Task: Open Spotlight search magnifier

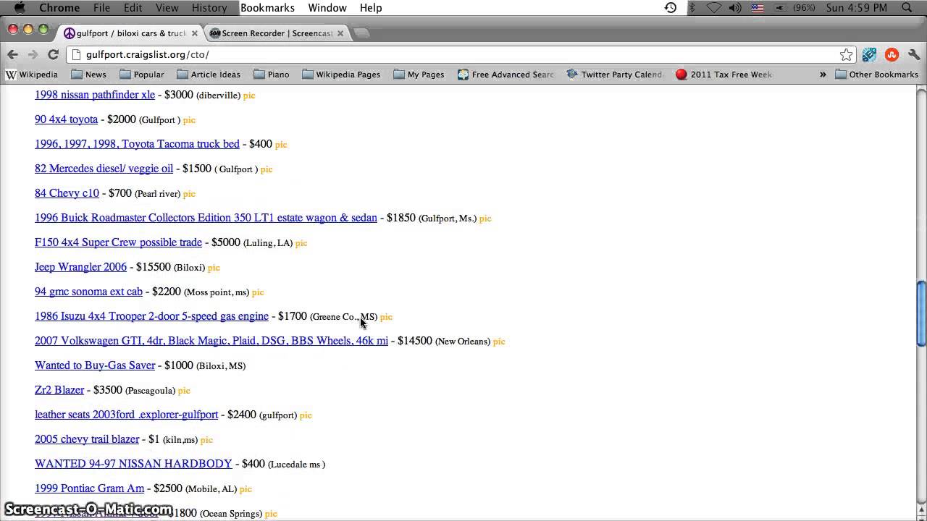Action: click(907, 8)
